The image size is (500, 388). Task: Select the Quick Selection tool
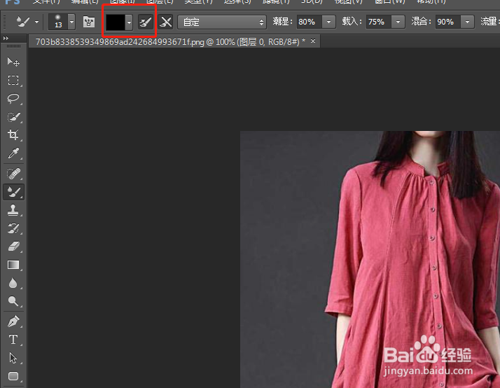click(13, 117)
